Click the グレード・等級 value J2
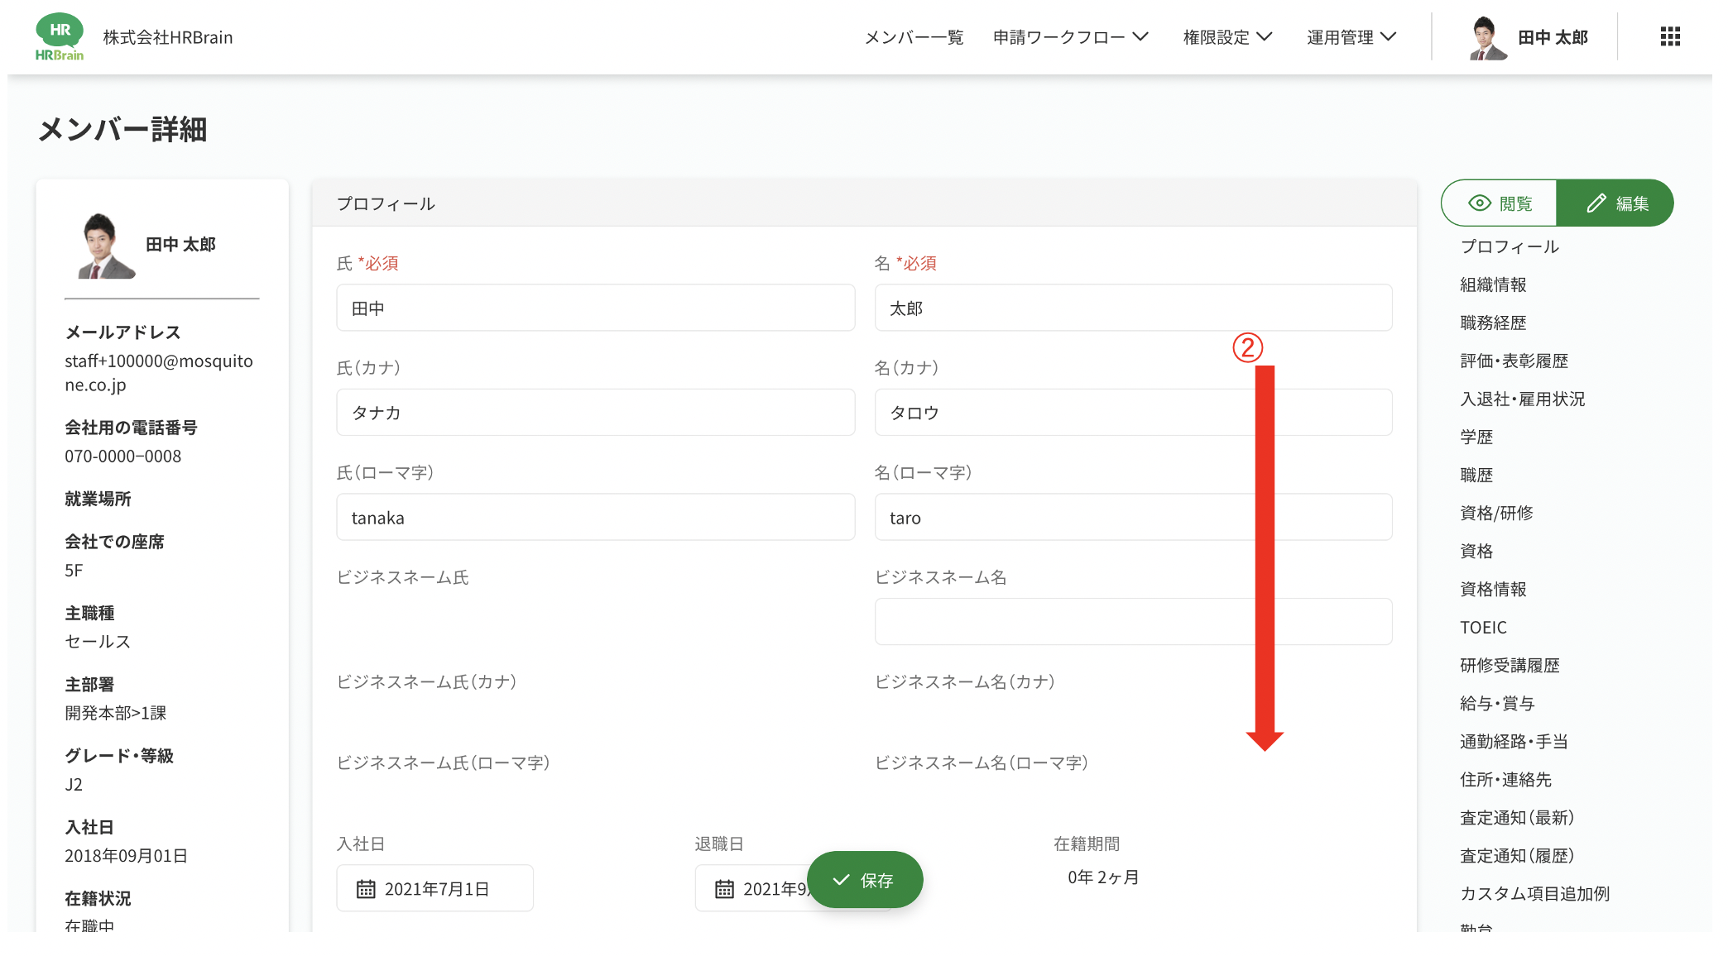 [74, 784]
